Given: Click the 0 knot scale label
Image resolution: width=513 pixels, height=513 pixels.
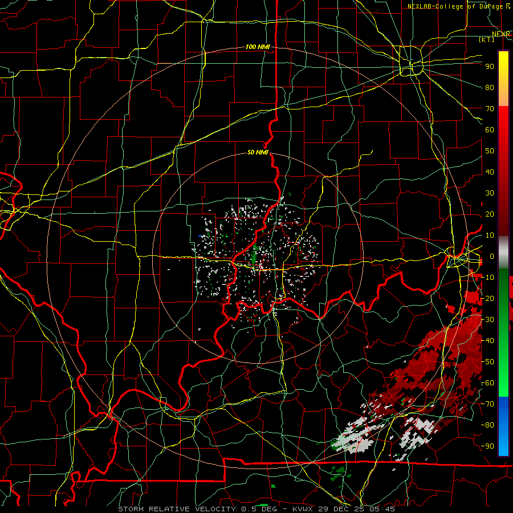Looking at the screenshot, I should click(x=492, y=256).
